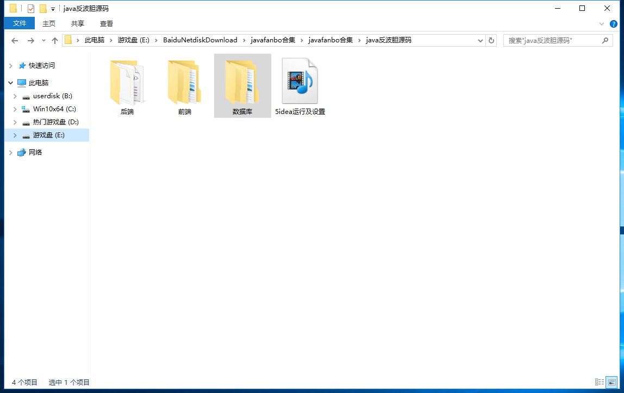This screenshot has width=624, height=393.
Task: Open the dropdown after BaiduNetdiskDownload breadcrumb
Action: click(244, 41)
